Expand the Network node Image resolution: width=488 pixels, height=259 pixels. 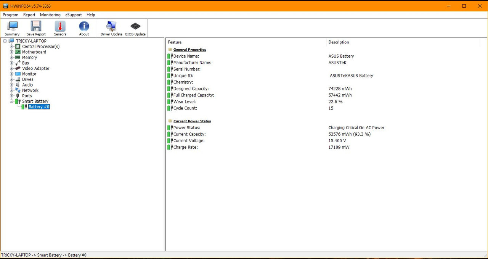click(11, 90)
